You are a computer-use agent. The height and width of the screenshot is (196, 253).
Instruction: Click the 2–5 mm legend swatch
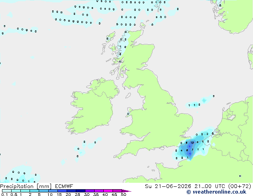tap(34, 191)
